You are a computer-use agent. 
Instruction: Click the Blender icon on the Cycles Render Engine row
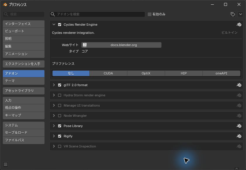(239, 25)
